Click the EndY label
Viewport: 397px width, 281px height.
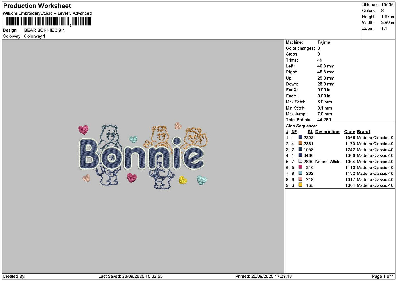coord(291,96)
